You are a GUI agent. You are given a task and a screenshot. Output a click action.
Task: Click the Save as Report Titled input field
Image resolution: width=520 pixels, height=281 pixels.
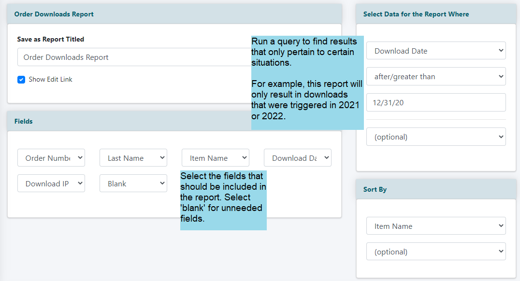coord(134,57)
